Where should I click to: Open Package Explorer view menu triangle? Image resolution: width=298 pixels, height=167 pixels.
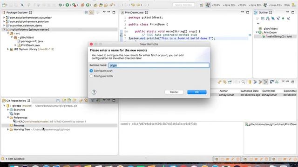point(104,12)
